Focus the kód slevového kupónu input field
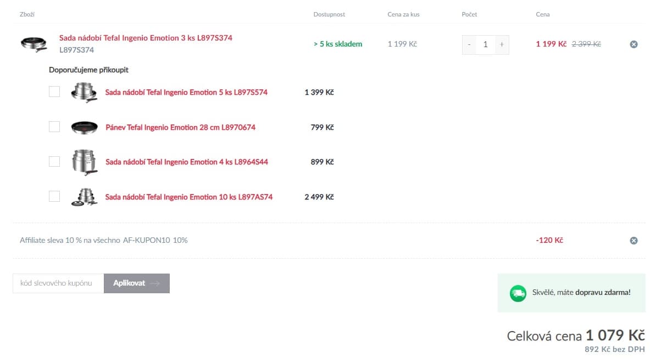This screenshot has width=650, height=364. click(x=58, y=283)
